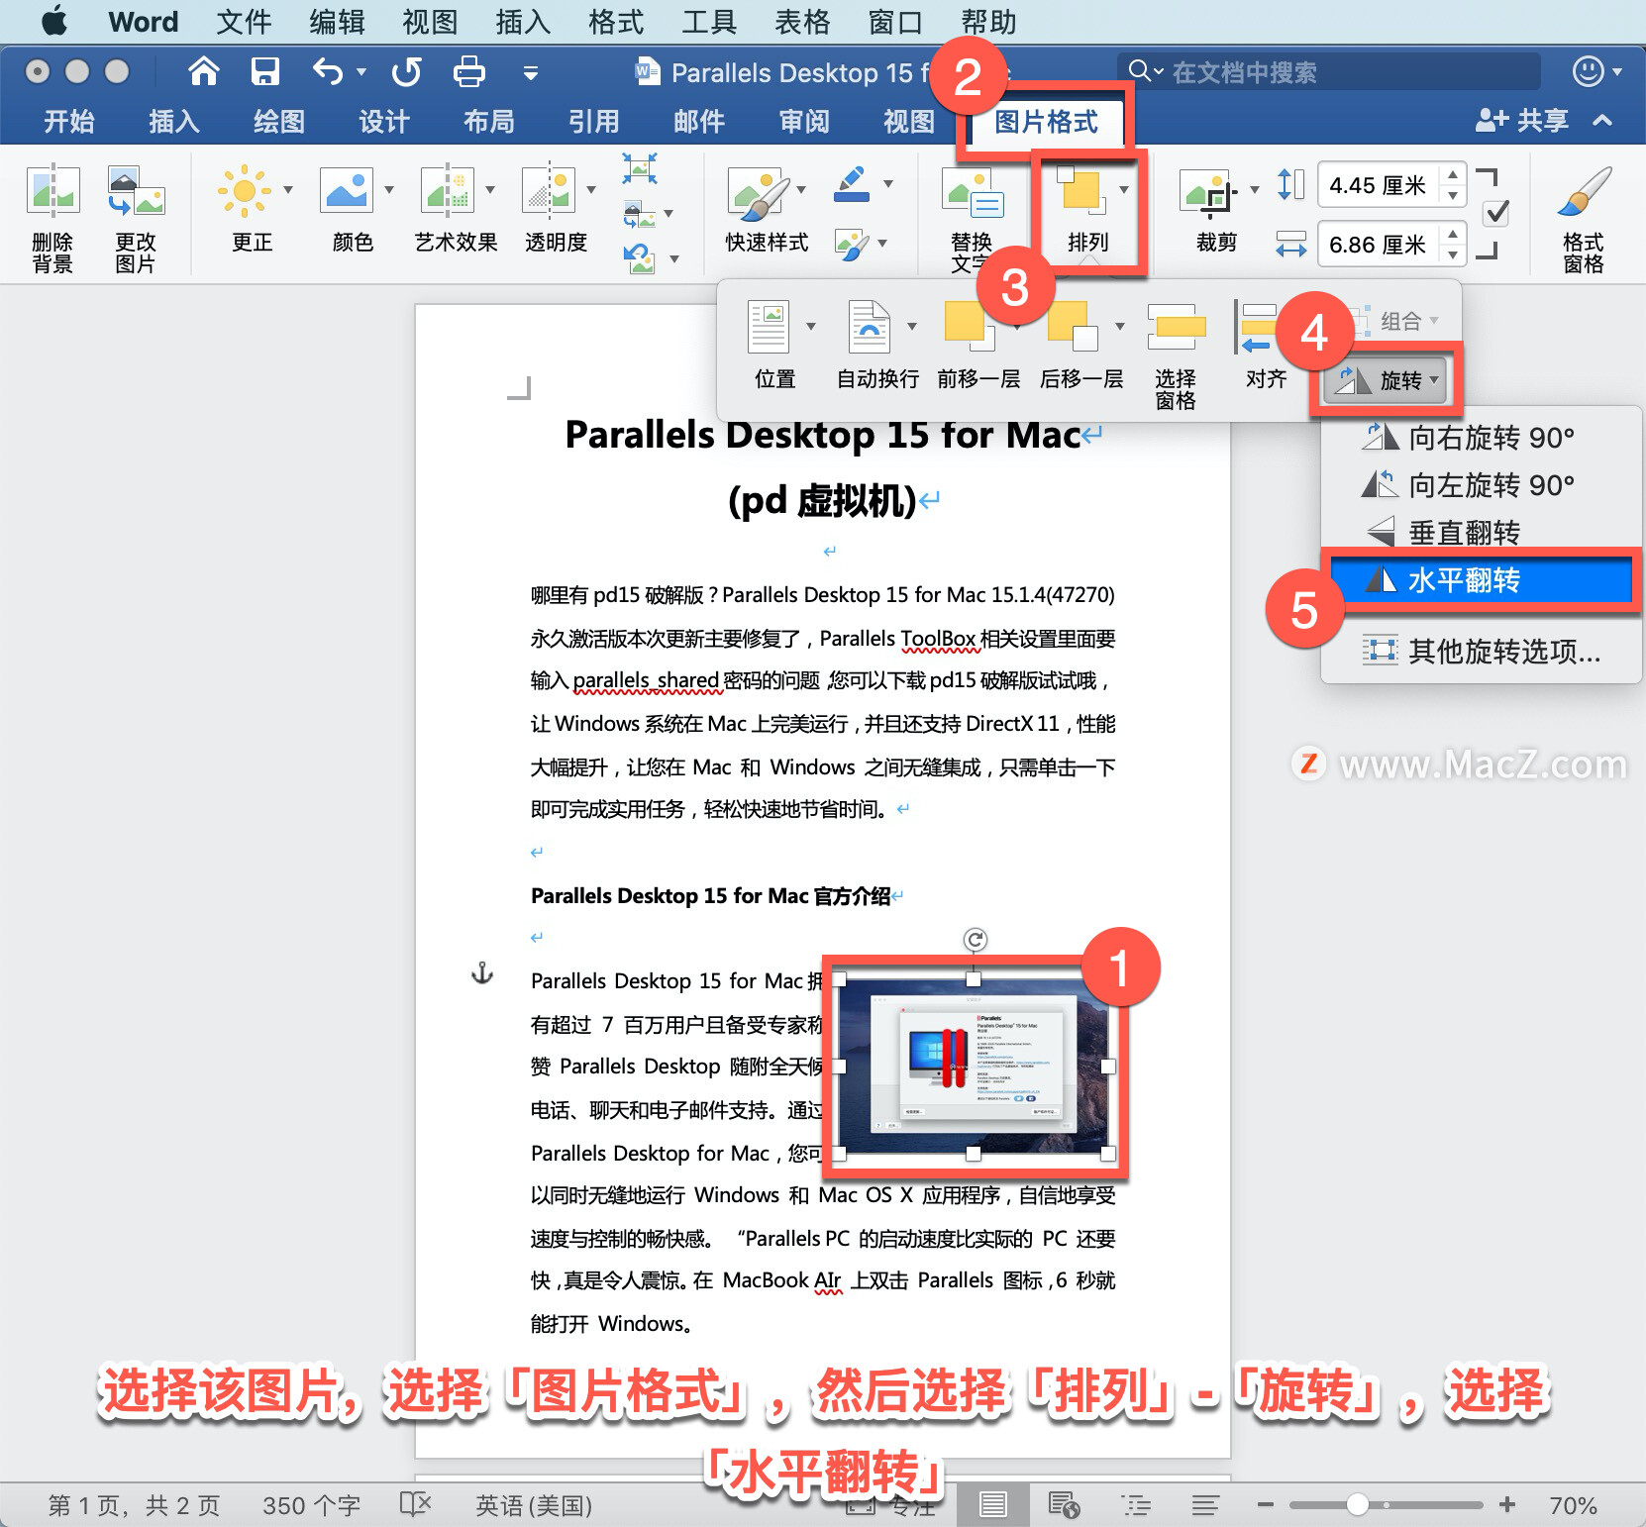Expand the Corrections (更正) dropdown arrow
The image size is (1646, 1527).
click(288, 190)
